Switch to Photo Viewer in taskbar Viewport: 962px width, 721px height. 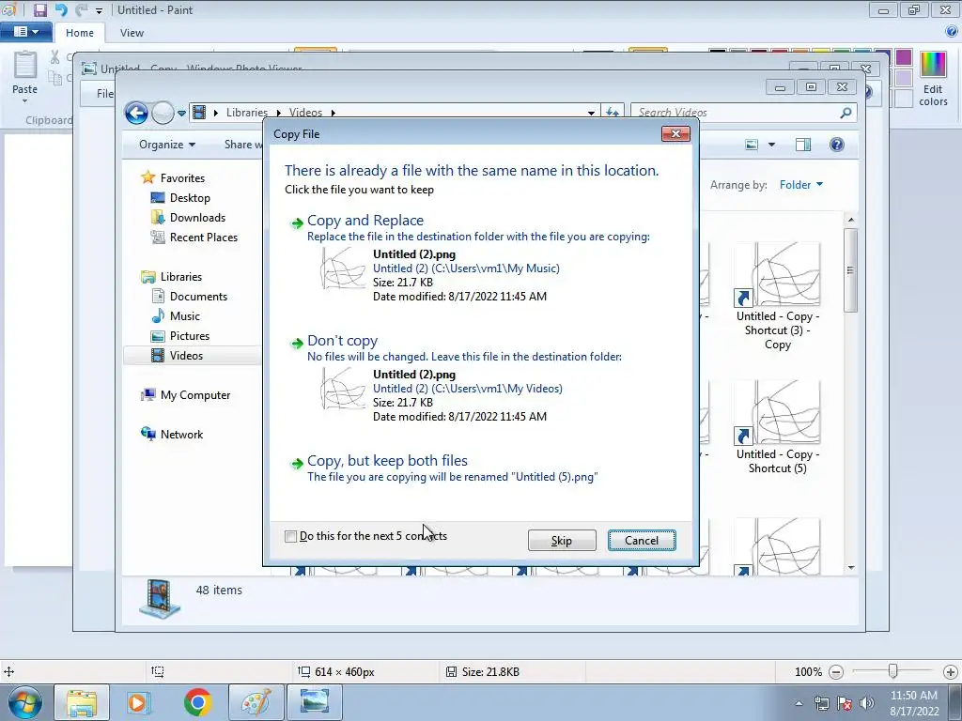pyautogui.click(x=315, y=702)
